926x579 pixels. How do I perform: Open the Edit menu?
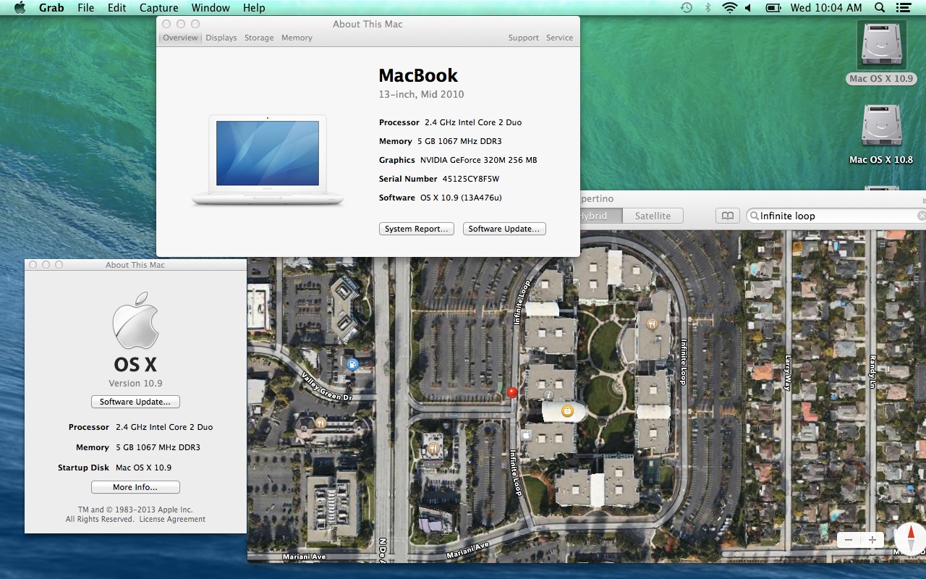coord(116,8)
